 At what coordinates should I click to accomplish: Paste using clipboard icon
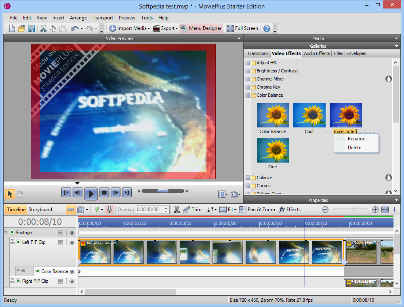(x=63, y=28)
